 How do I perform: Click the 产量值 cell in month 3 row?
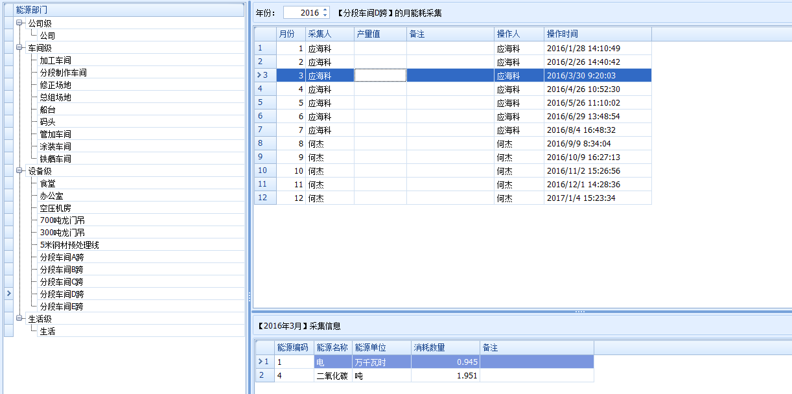(x=380, y=76)
